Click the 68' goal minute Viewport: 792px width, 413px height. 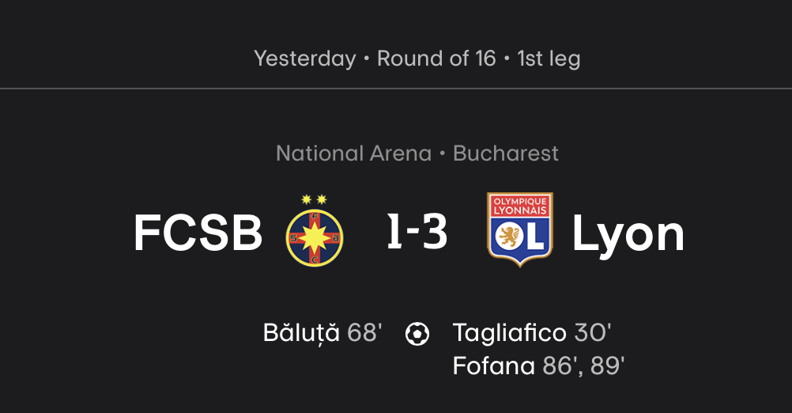point(364,333)
